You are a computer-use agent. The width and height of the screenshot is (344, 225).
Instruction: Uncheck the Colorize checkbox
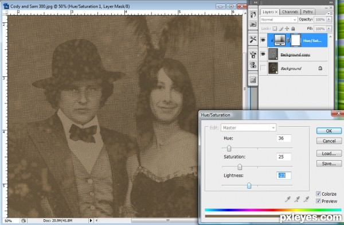pos(318,194)
